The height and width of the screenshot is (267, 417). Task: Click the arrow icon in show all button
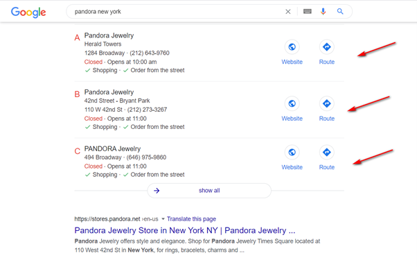pyautogui.click(x=157, y=191)
